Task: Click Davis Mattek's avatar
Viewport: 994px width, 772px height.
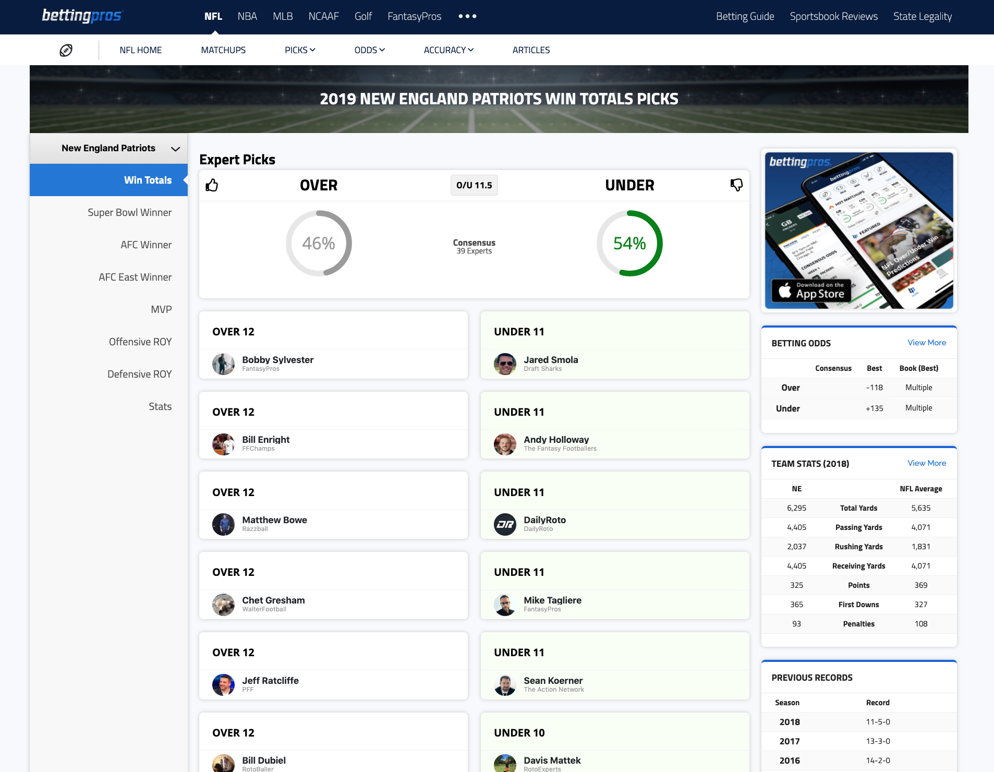Action: [505, 763]
